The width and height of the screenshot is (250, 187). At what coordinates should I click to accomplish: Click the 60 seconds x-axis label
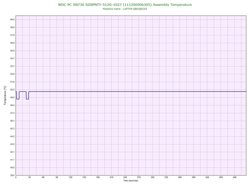click(43, 177)
